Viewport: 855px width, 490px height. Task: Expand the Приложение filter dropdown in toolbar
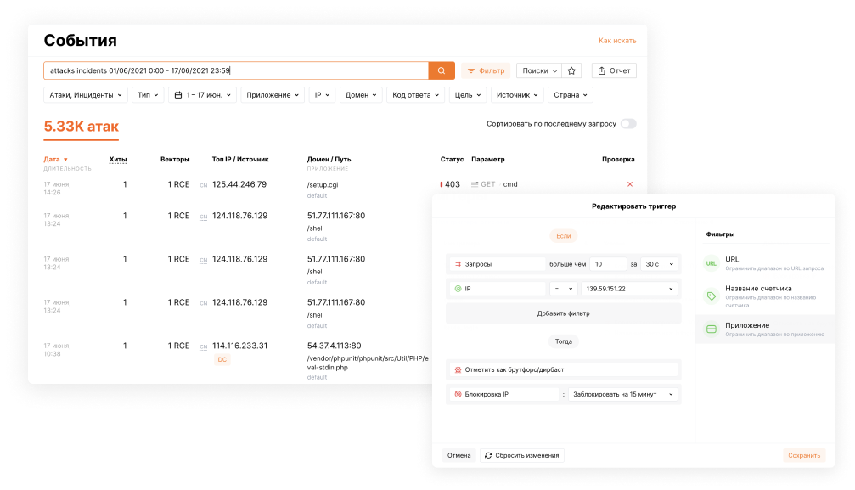273,95
